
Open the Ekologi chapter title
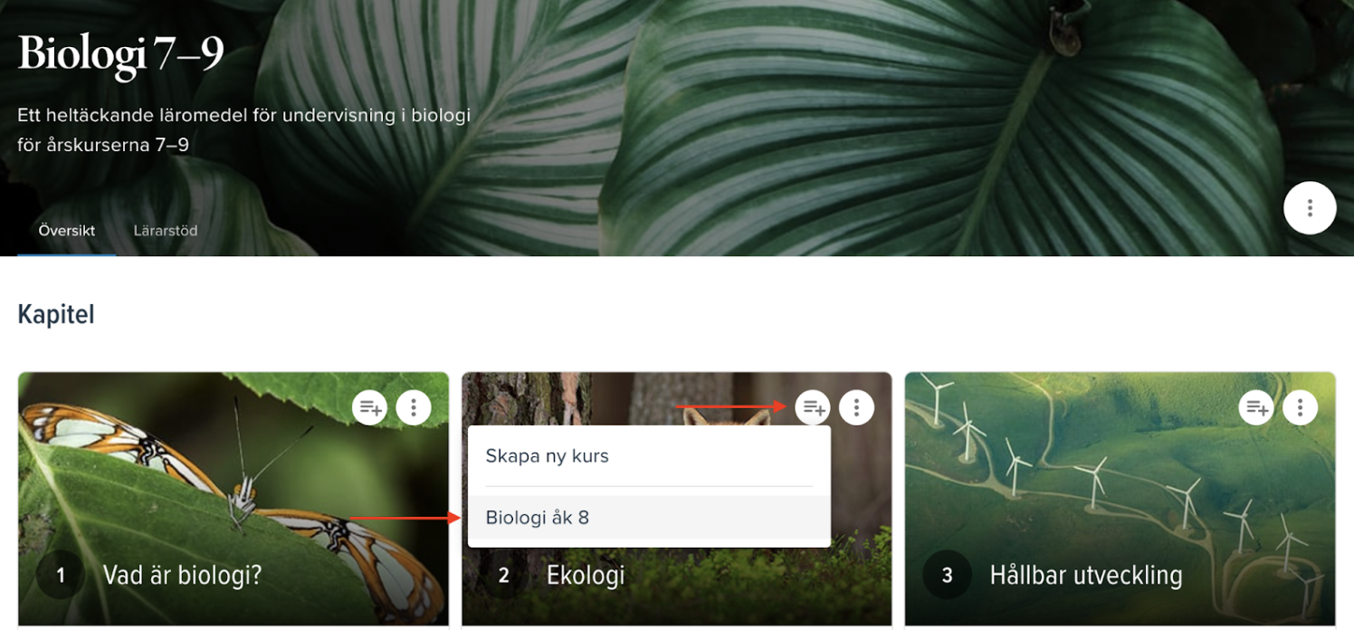point(586,575)
